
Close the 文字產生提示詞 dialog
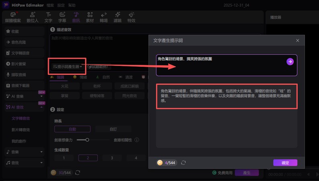point(297,41)
